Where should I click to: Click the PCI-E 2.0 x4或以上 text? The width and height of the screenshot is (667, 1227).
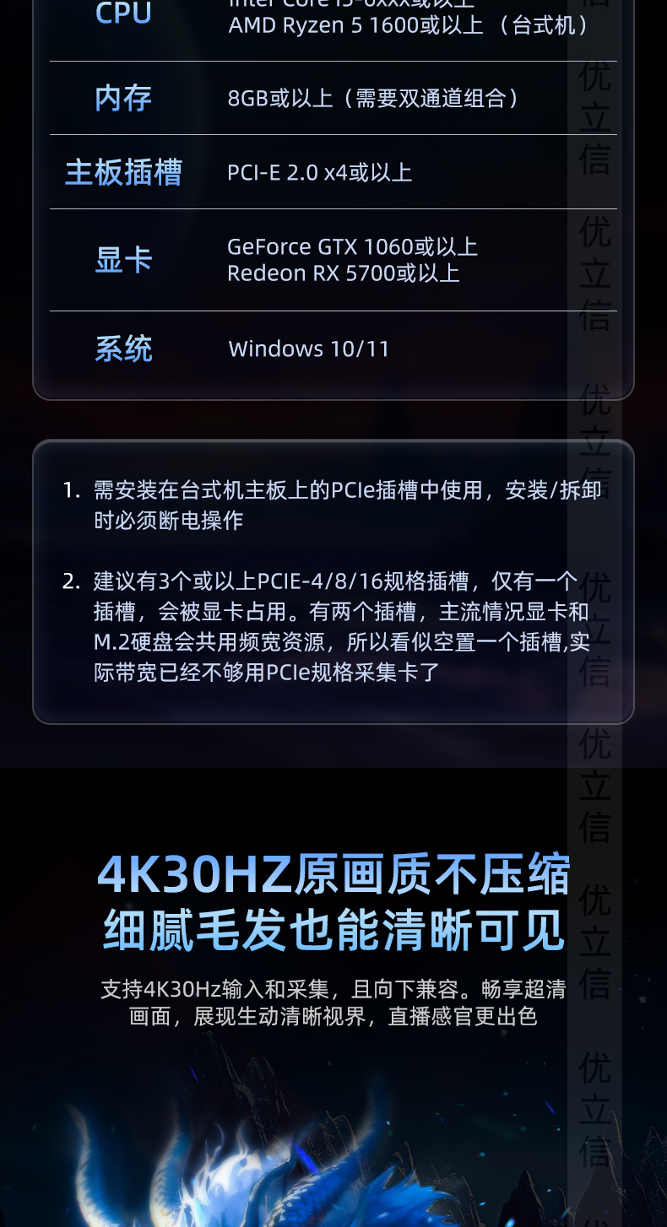320,172
